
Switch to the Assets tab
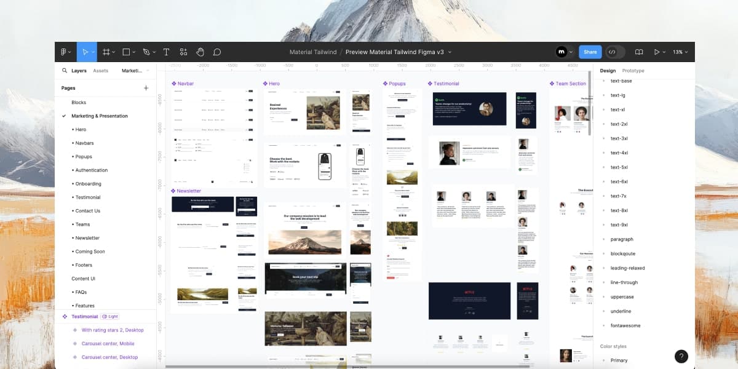100,71
